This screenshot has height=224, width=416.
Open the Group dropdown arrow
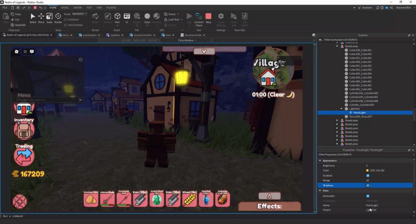click(178, 14)
